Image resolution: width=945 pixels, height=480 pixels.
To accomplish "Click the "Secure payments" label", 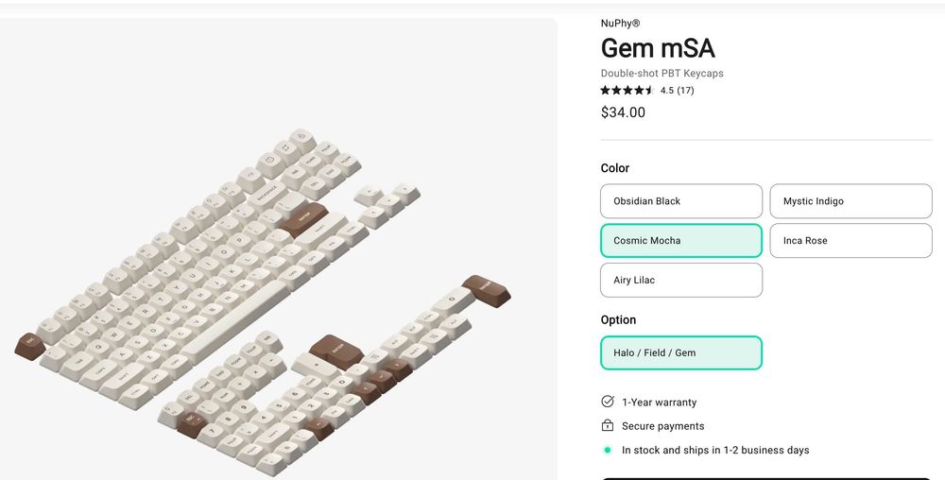I will tap(662, 426).
